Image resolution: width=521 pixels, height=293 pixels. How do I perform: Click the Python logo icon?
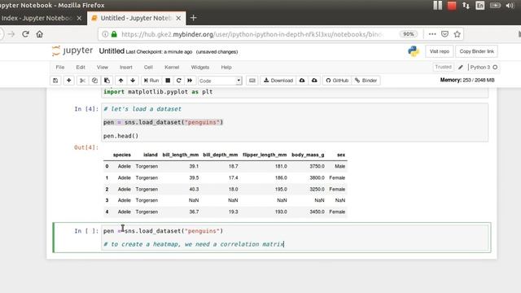(414, 51)
